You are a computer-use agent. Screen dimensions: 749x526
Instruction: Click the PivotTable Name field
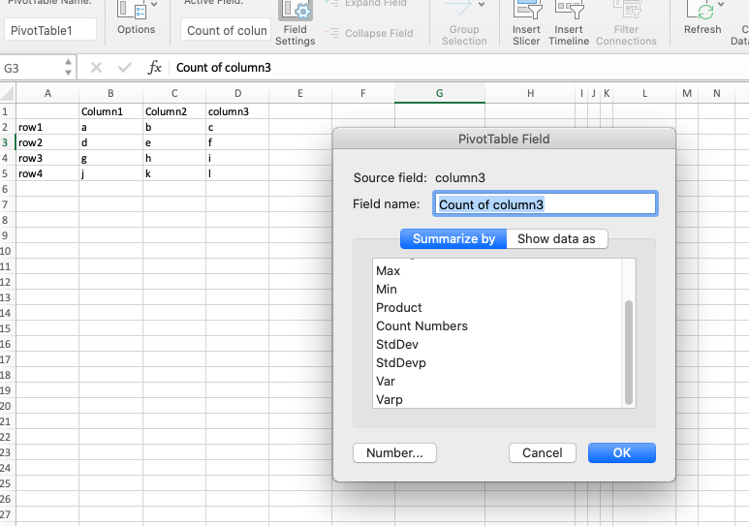pos(50,30)
